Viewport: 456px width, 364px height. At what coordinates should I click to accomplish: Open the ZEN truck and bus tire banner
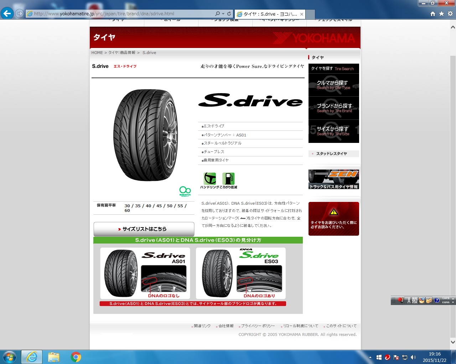point(334,179)
